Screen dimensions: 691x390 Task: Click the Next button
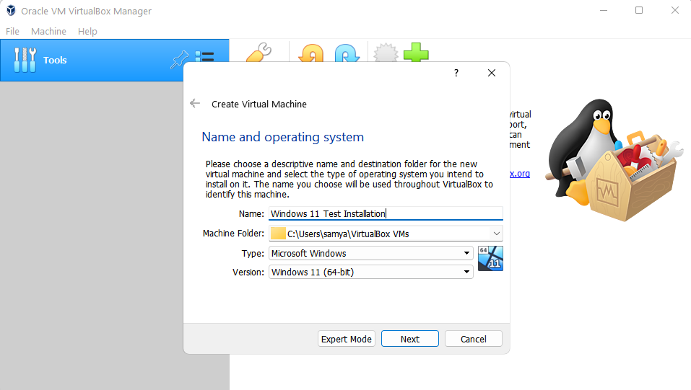tap(410, 339)
